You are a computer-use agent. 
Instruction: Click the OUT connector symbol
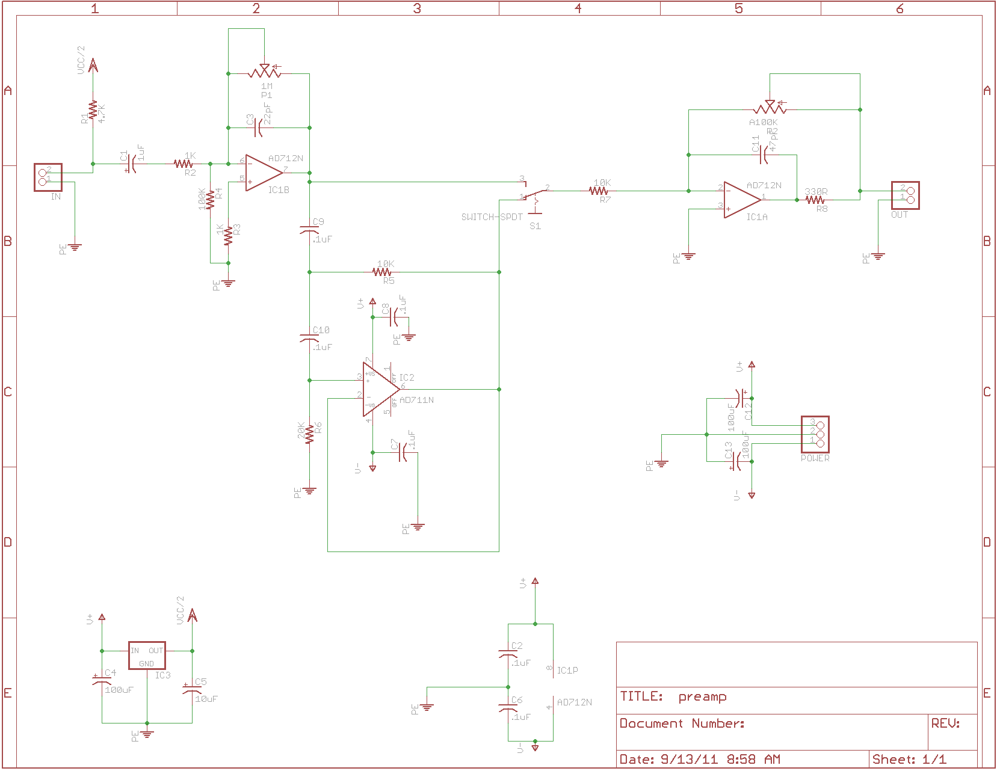click(905, 195)
